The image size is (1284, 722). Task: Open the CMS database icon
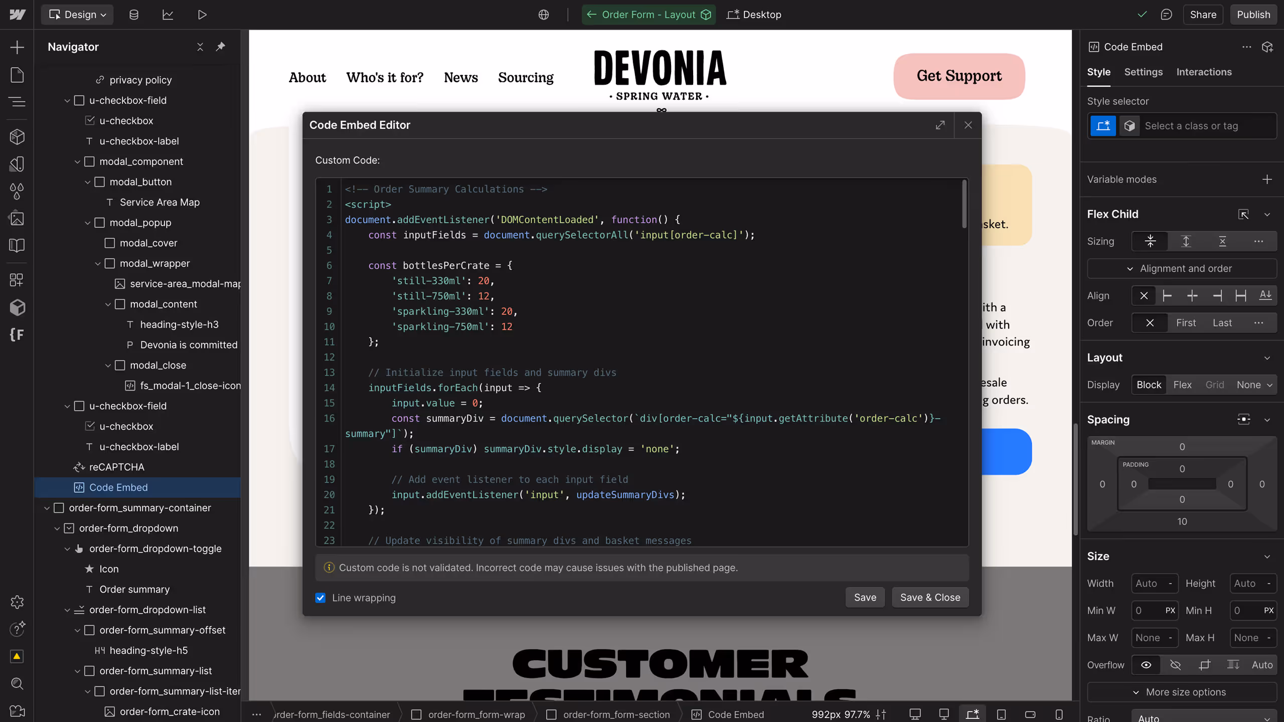pos(133,15)
